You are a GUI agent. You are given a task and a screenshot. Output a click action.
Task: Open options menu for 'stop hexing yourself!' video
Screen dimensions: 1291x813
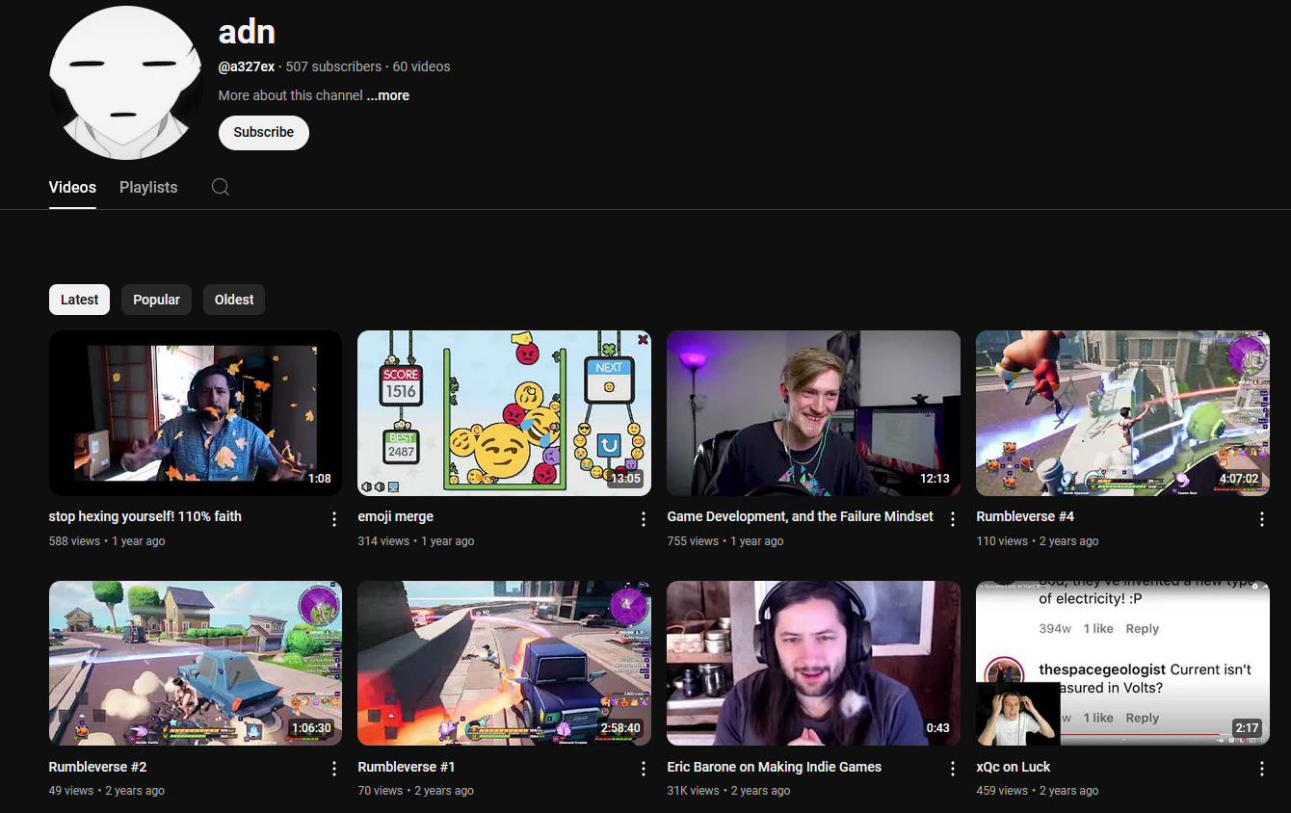point(334,519)
